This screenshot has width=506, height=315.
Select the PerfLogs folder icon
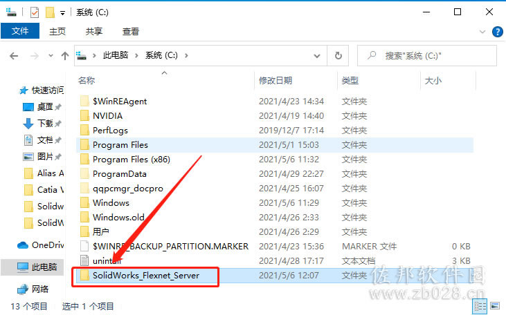point(84,130)
